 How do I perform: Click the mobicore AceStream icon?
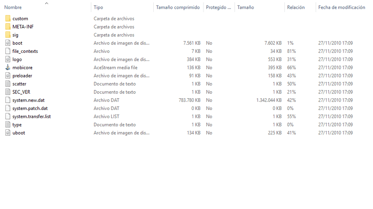click(8, 68)
